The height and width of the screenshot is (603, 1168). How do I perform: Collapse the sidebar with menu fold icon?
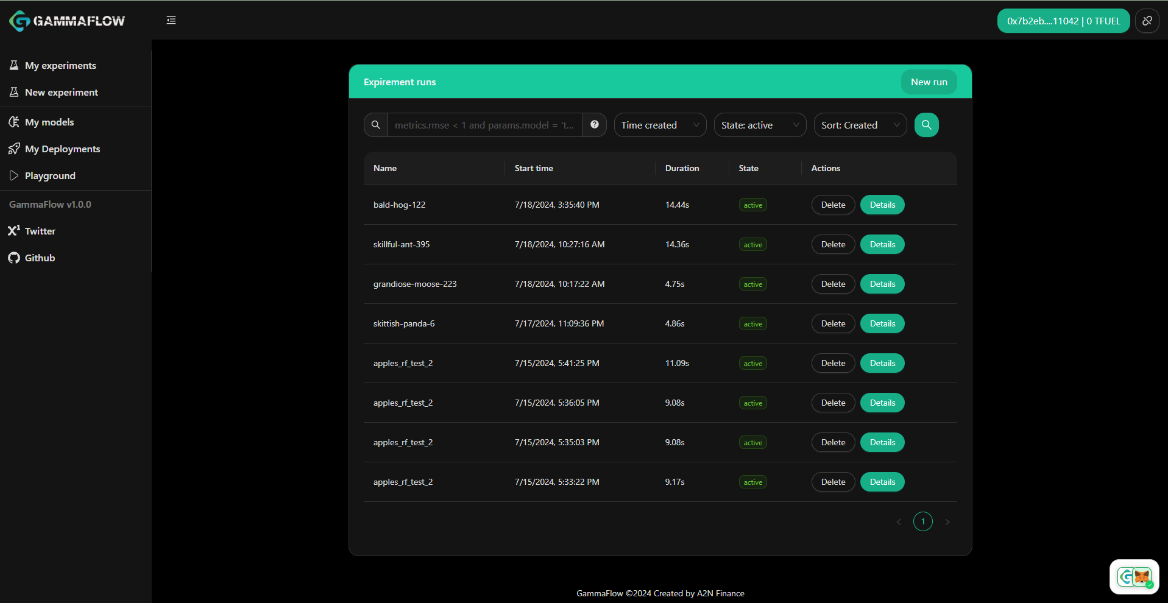point(171,21)
